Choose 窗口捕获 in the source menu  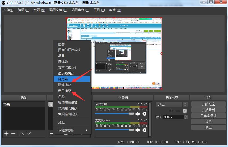pos(65,91)
